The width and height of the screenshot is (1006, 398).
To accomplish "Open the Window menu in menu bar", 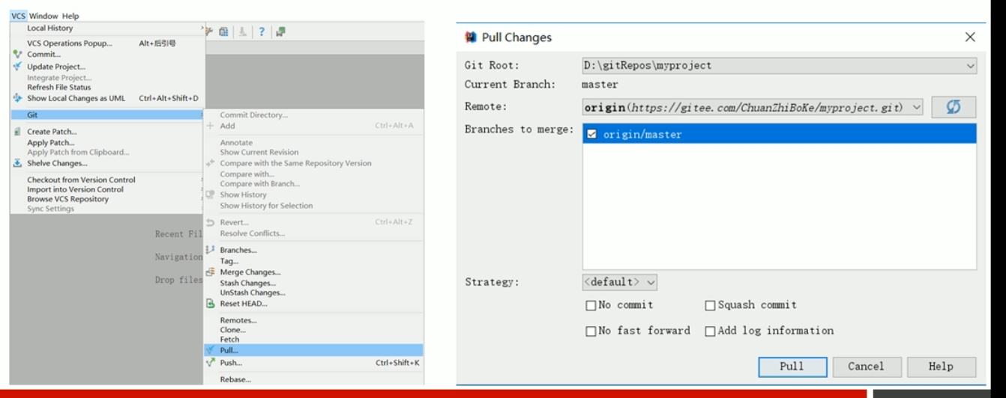I will click(x=43, y=16).
